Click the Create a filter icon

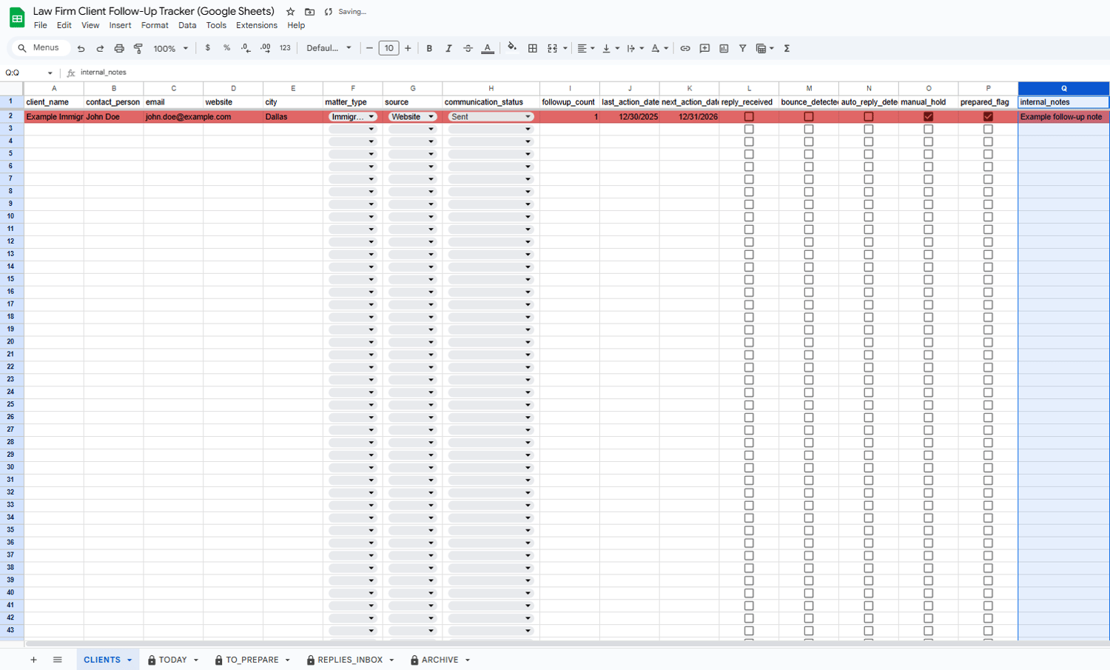tap(742, 48)
